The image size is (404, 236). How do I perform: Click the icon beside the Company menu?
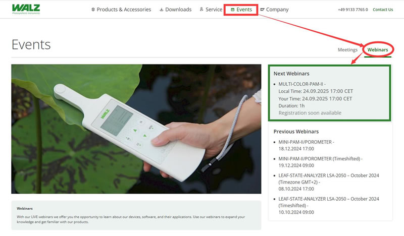point(262,10)
